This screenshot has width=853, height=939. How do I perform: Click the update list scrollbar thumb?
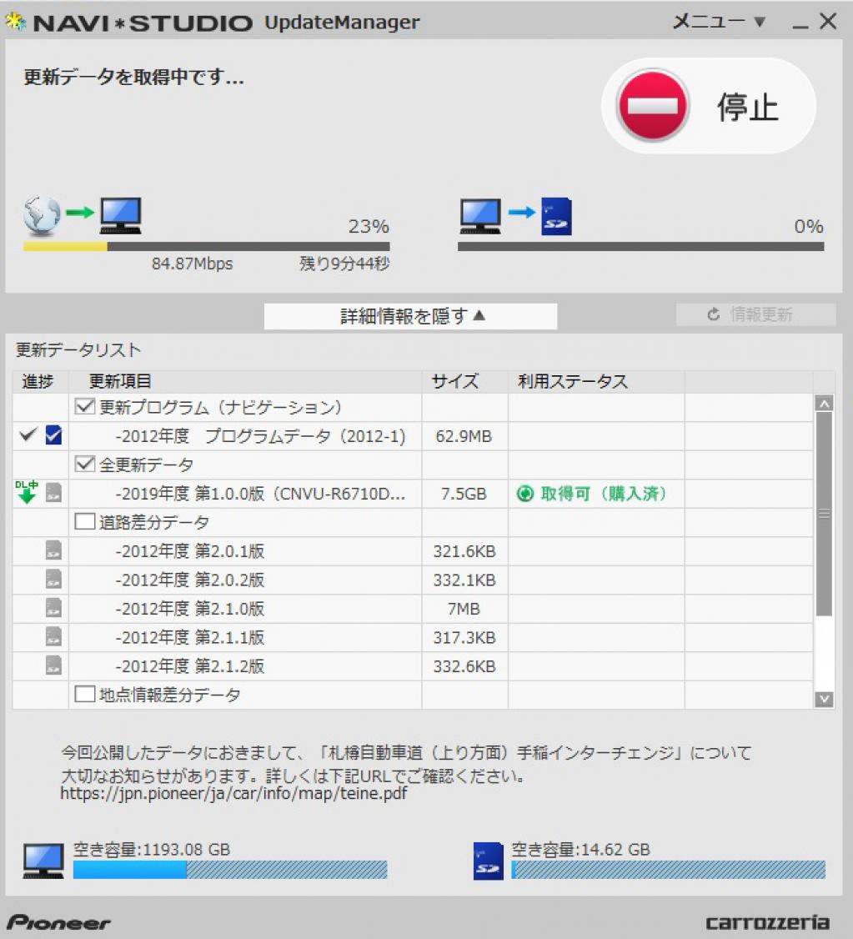(x=825, y=514)
